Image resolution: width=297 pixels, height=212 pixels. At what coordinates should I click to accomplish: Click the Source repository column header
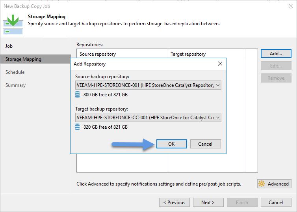click(x=122, y=54)
